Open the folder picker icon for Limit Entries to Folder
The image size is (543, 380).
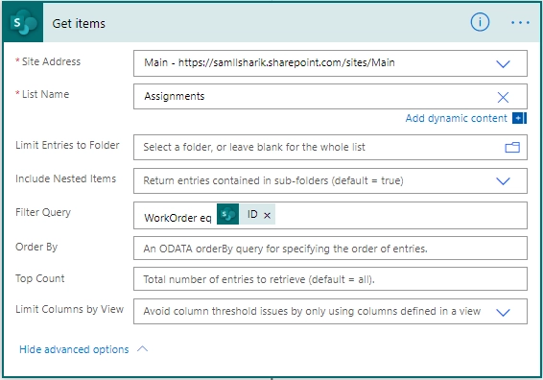pyautogui.click(x=512, y=148)
